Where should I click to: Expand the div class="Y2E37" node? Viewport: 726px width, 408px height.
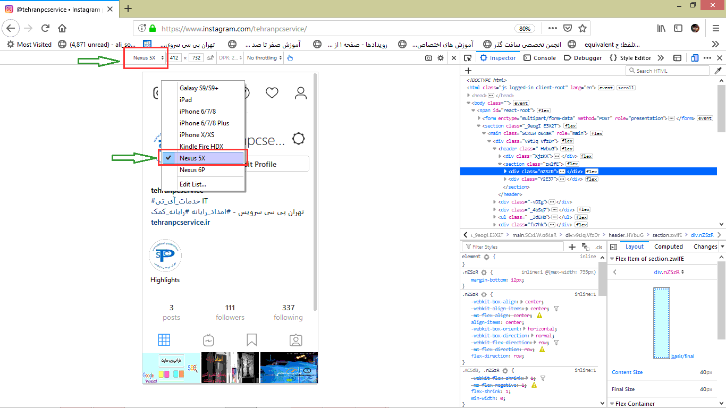(505, 179)
